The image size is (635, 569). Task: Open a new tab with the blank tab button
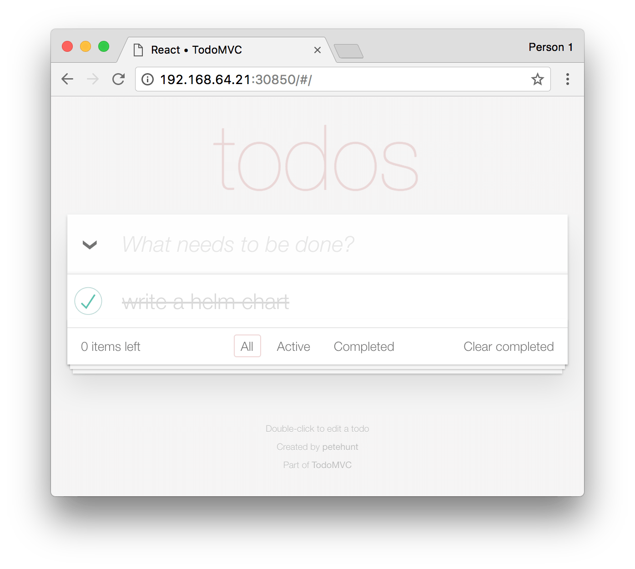(348, 51)
